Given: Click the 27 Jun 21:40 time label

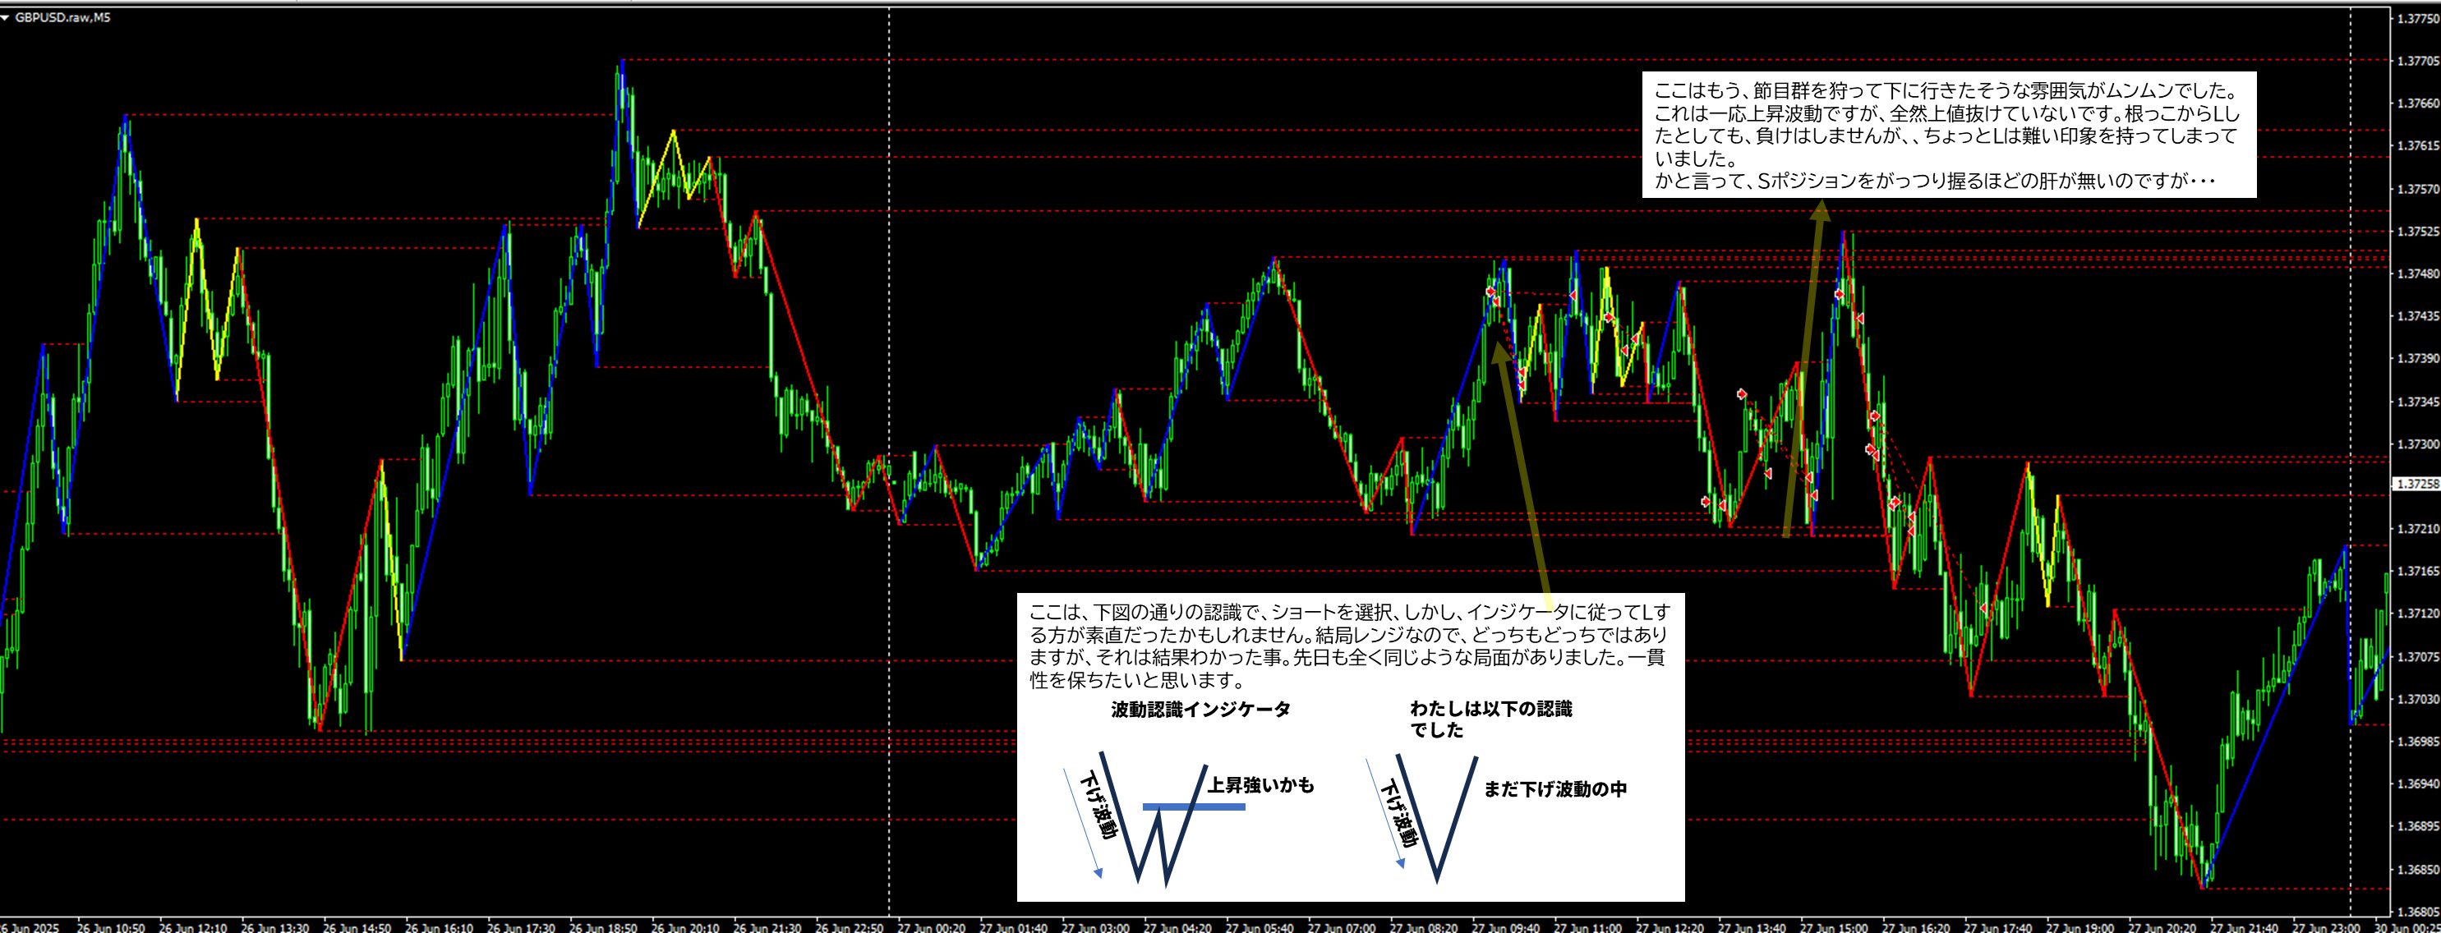Looking at the screenshot, I should click(x=2243, y=927).
